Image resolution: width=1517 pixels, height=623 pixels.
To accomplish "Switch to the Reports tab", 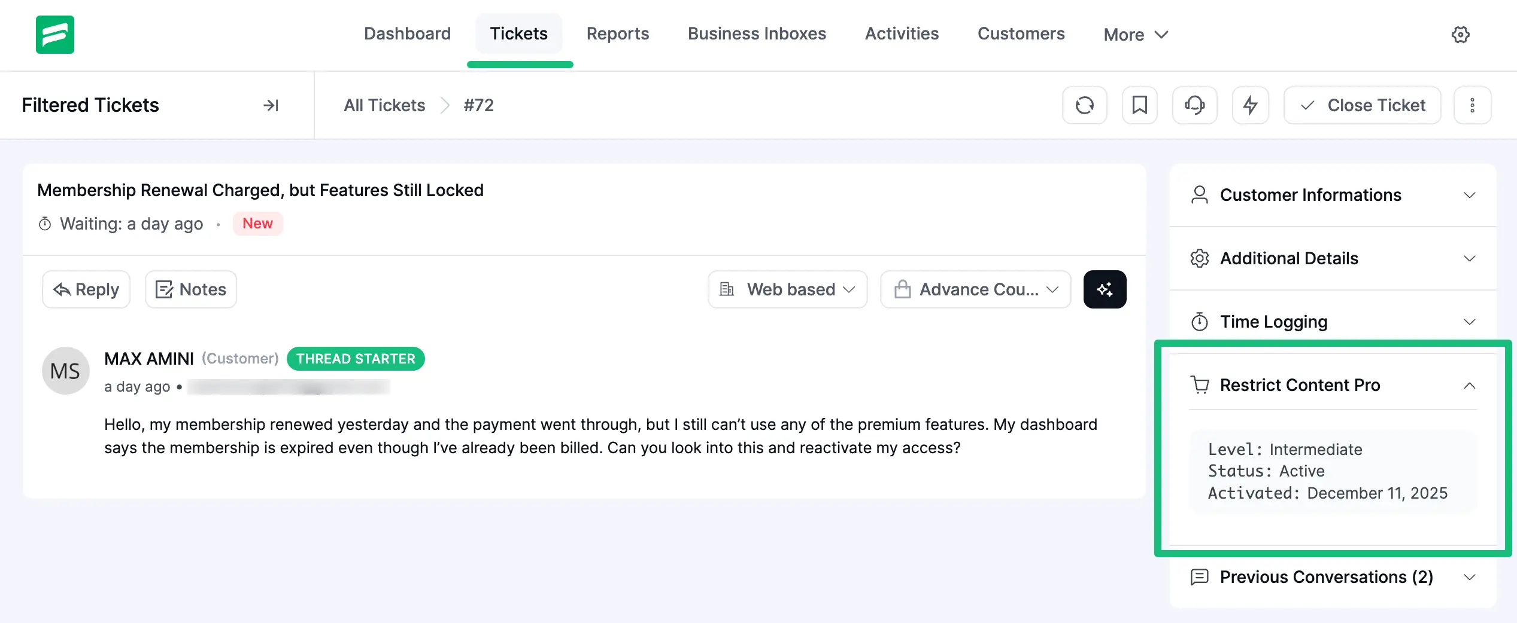I will point(618,33).
